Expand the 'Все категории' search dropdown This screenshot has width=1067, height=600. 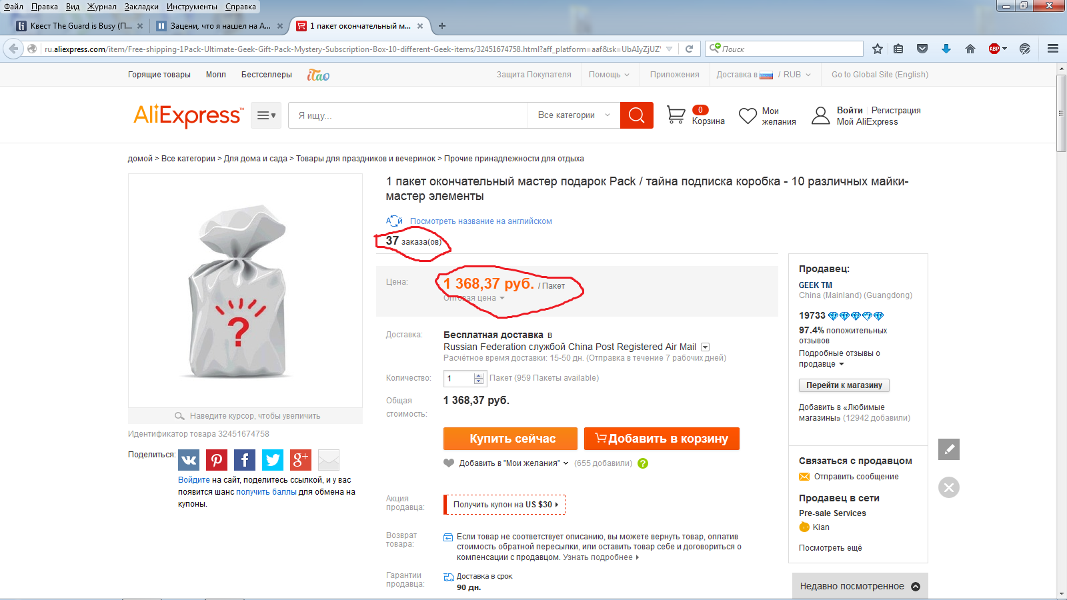[x=574, y=115]
